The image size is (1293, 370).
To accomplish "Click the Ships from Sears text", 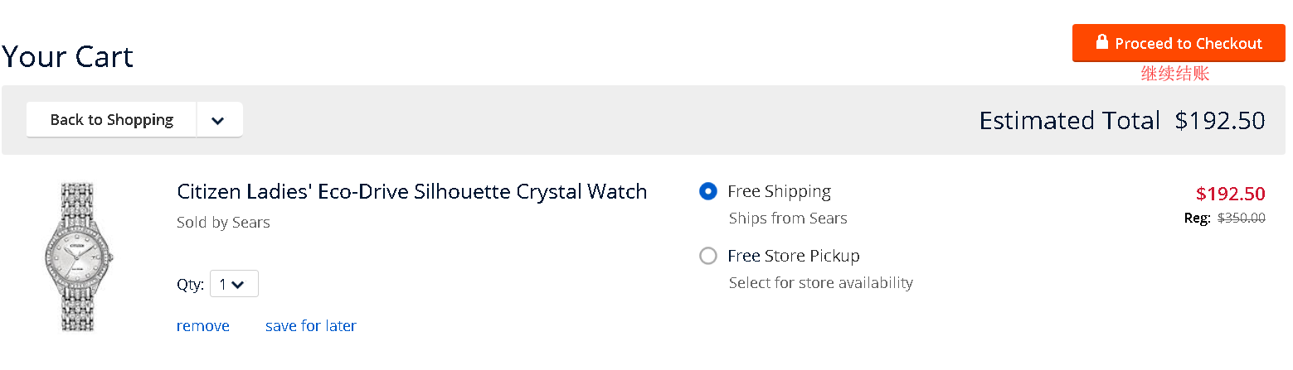I will point(787,219).
